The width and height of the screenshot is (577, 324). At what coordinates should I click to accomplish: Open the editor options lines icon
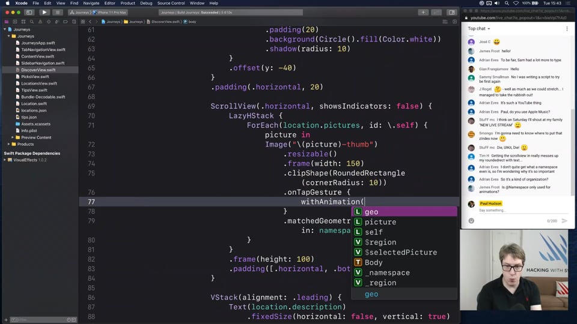pyautogui.click(x=445, y=22)
